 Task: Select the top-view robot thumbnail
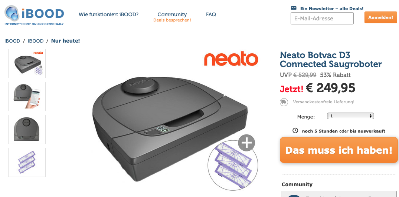tap(27, 130)
